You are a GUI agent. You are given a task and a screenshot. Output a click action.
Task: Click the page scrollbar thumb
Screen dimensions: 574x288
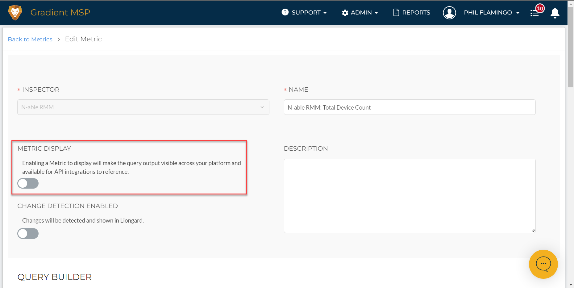pos(571,47)
